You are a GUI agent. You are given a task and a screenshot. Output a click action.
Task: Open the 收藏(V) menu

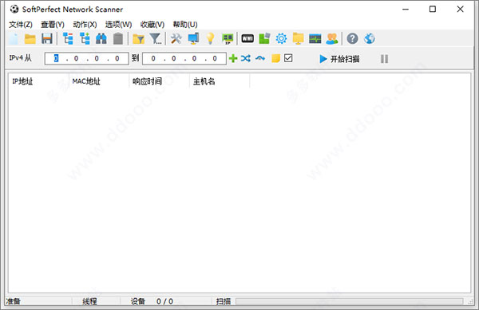pos(152,25)
